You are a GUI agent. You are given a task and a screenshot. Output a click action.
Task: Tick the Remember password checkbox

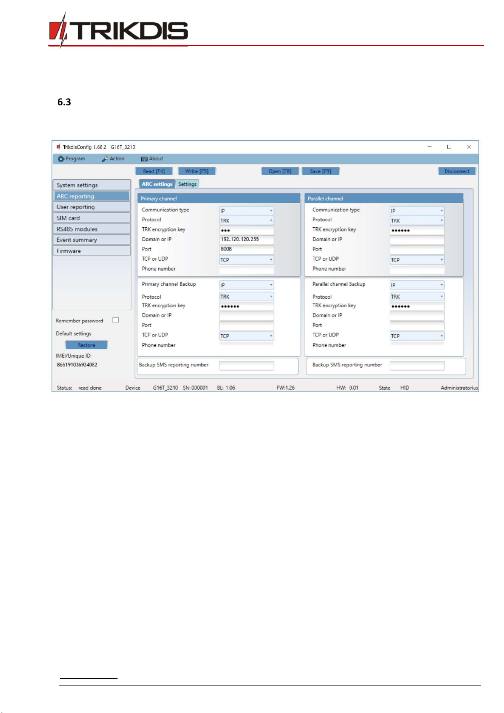[115, 320]
